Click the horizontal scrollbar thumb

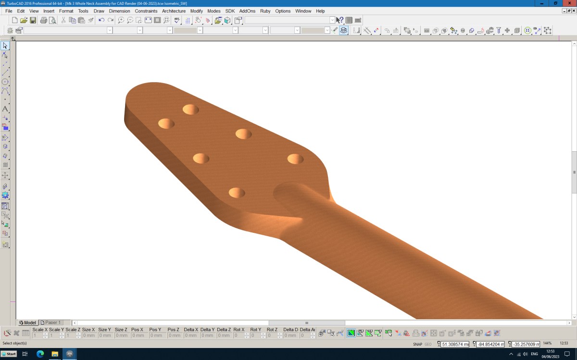pos(307,323)
